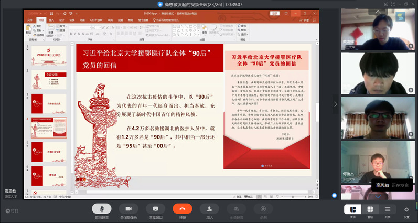Image resolution: width=418 pixels, height=223 pixels.
Task: Click the 共享 button in PowerPoint ribbon
Action: (305, 20)
